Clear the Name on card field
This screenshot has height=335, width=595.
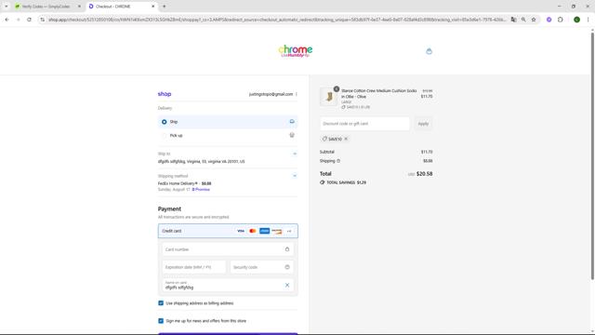click(287, 286)
